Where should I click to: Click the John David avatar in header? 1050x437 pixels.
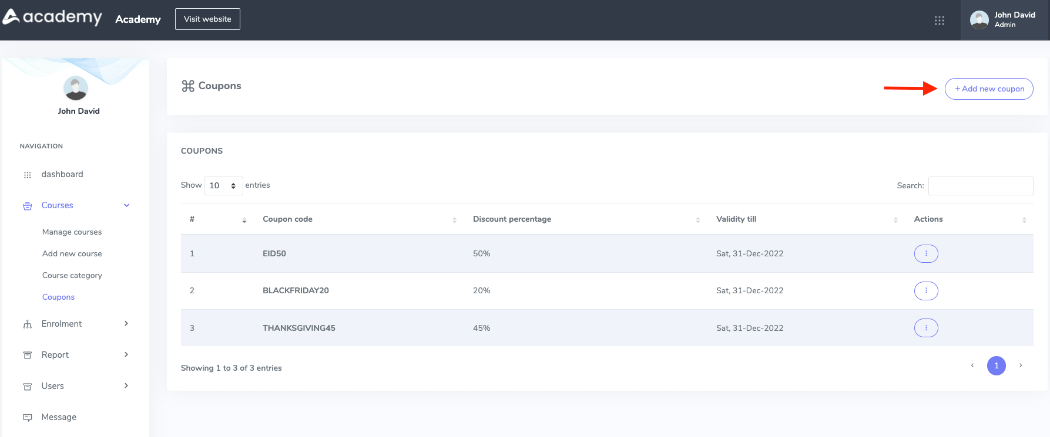[x=979, y=20]
